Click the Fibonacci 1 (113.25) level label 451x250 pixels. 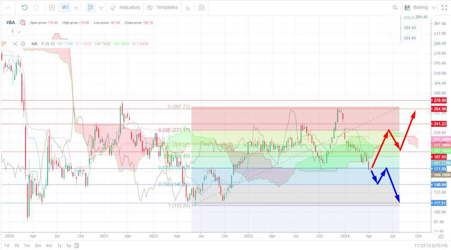point(179,205)
